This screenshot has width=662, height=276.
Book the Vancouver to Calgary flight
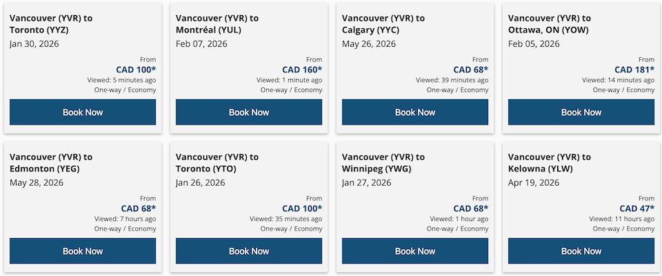[x=415, y=112]
